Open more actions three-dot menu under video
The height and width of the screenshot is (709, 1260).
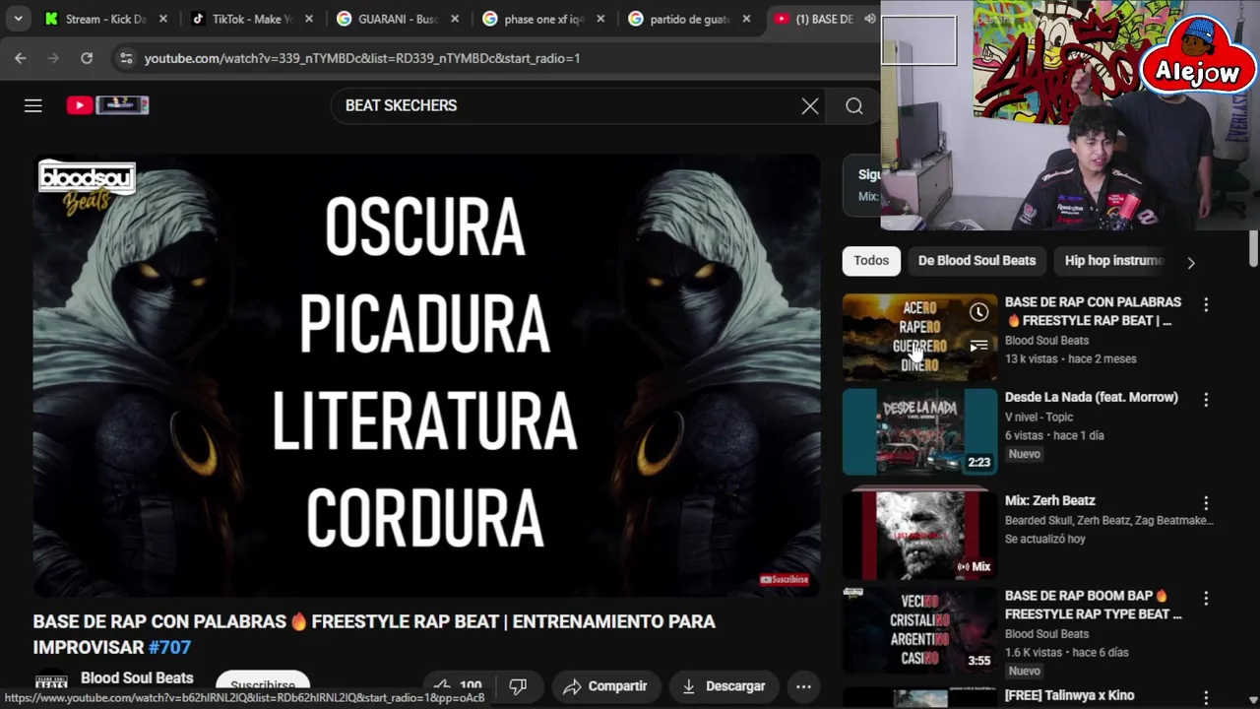[803, 686]
